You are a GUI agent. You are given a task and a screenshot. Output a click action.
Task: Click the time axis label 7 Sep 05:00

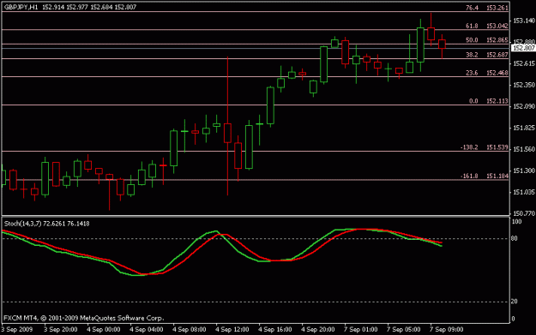(403, 330)
